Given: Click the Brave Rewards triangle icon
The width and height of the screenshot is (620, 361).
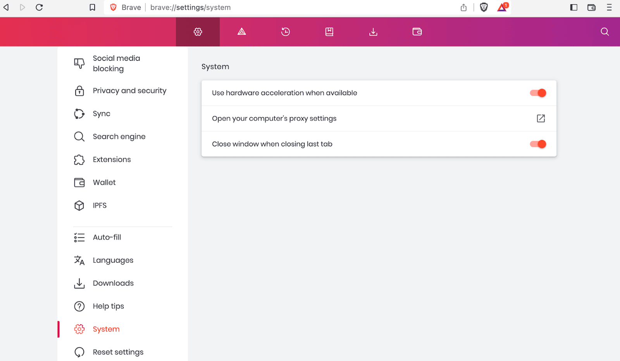Looking at the screenshot, I should pos(501,7).
